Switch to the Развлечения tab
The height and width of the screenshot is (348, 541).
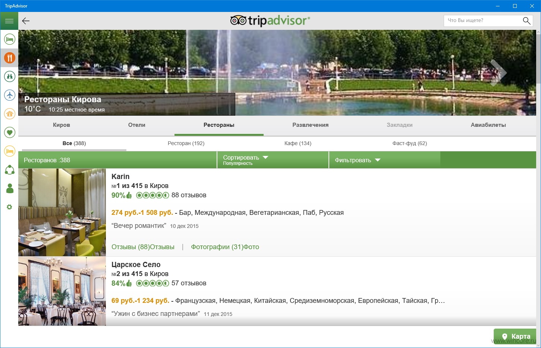click(311, 125)
